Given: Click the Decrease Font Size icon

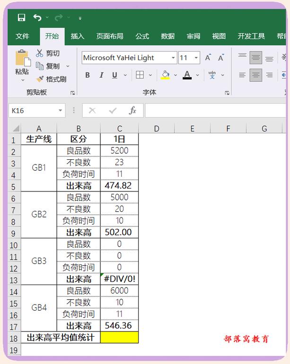Looking at the screenshot, I should pos(221,57).
